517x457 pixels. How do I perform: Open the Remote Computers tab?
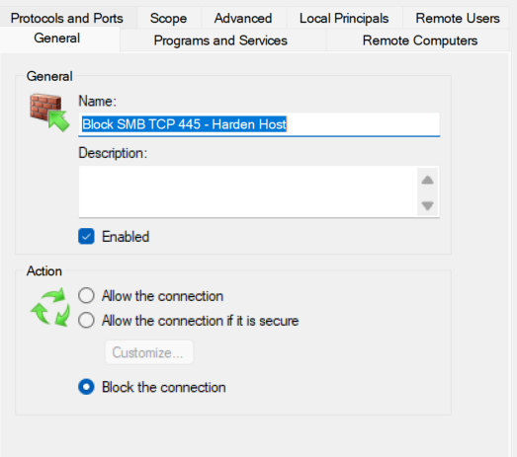click(x=420, y=40)
